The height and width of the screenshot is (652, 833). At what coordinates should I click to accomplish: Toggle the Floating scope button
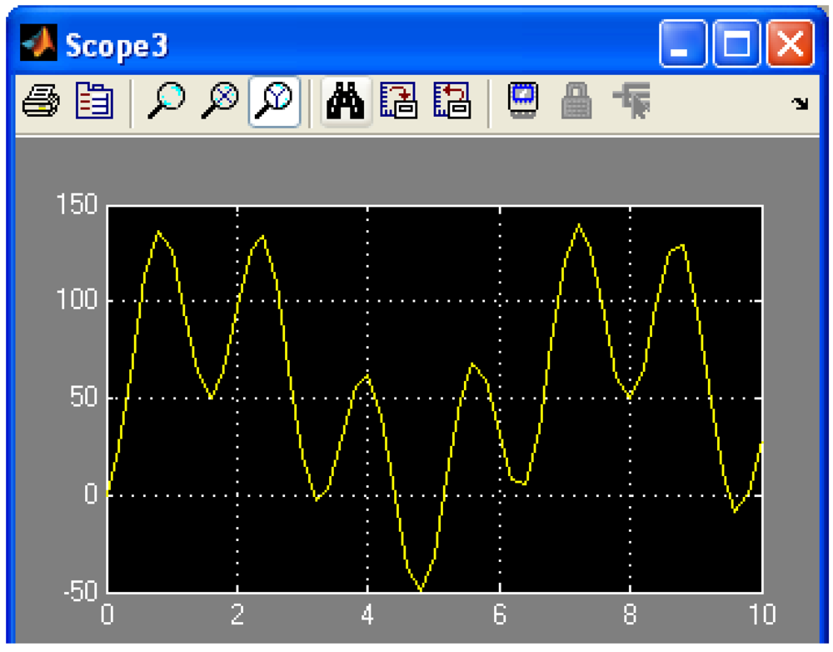tap(523, 101)
